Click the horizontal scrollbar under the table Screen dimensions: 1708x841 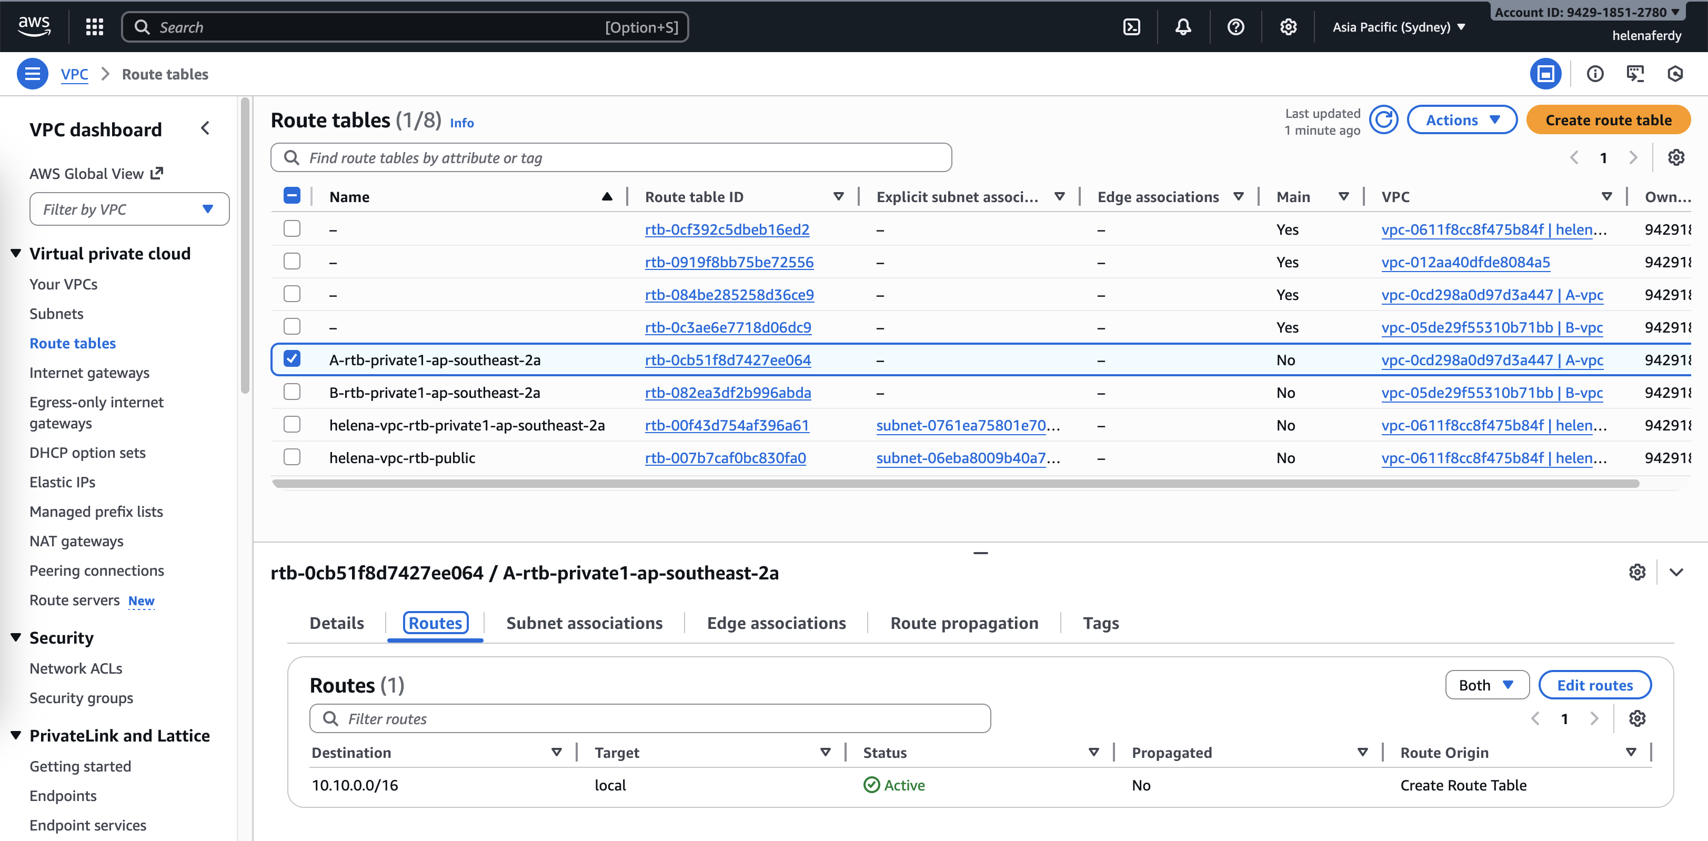955,484
